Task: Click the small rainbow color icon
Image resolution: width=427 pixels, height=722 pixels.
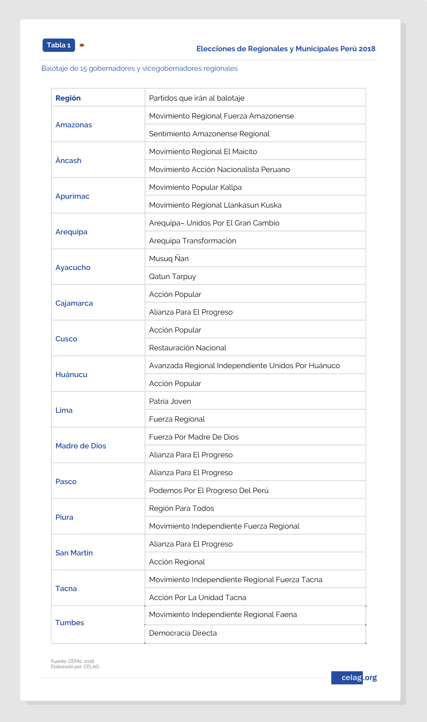Action: tap(82, 45)
